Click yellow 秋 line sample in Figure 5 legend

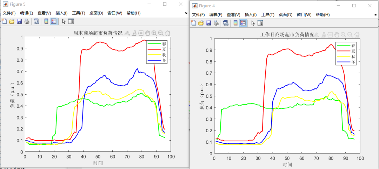pyautogui.click(x=155, y=55)
